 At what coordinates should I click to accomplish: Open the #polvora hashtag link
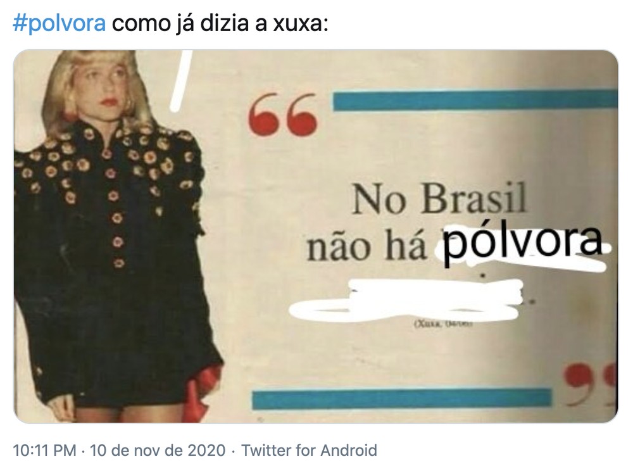[x=60, y=23]
